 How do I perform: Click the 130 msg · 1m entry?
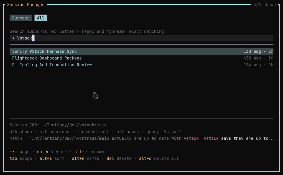(x=258, y=51)
